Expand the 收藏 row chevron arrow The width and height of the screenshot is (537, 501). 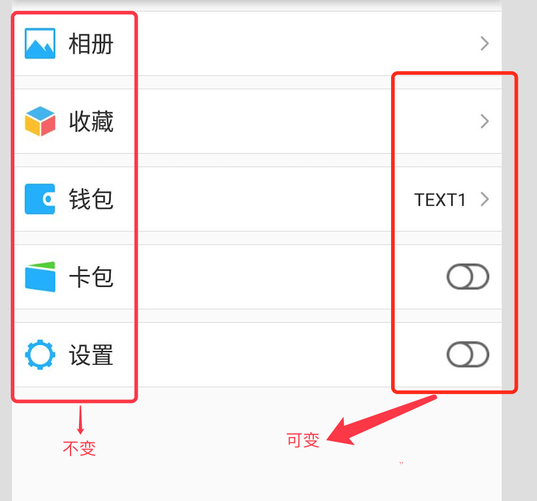[x=484, y=121]
